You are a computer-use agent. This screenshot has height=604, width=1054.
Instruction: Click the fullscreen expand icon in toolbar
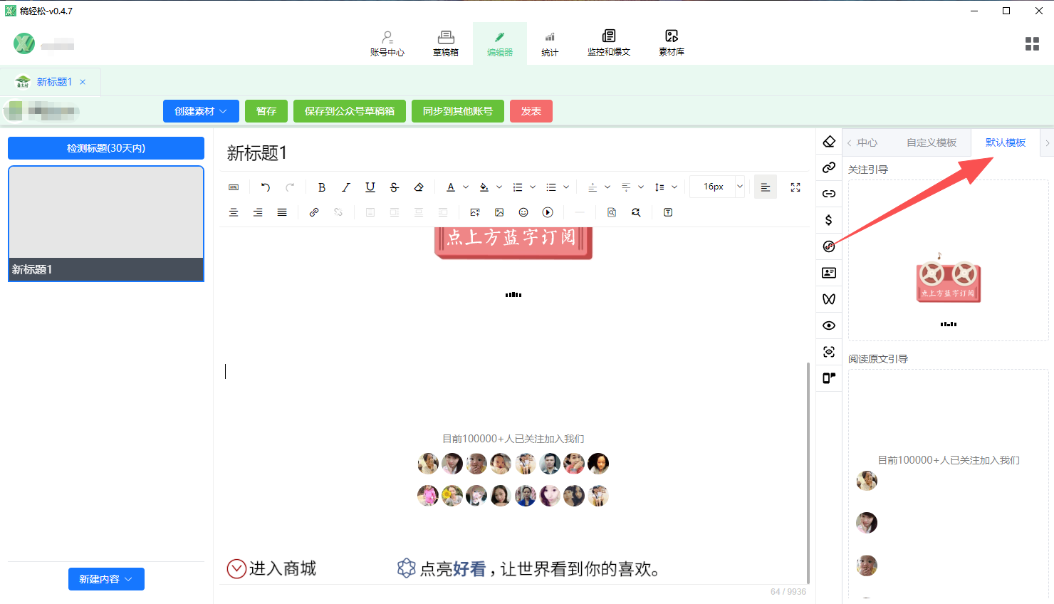pyautogui.click(x=795, y=187)
